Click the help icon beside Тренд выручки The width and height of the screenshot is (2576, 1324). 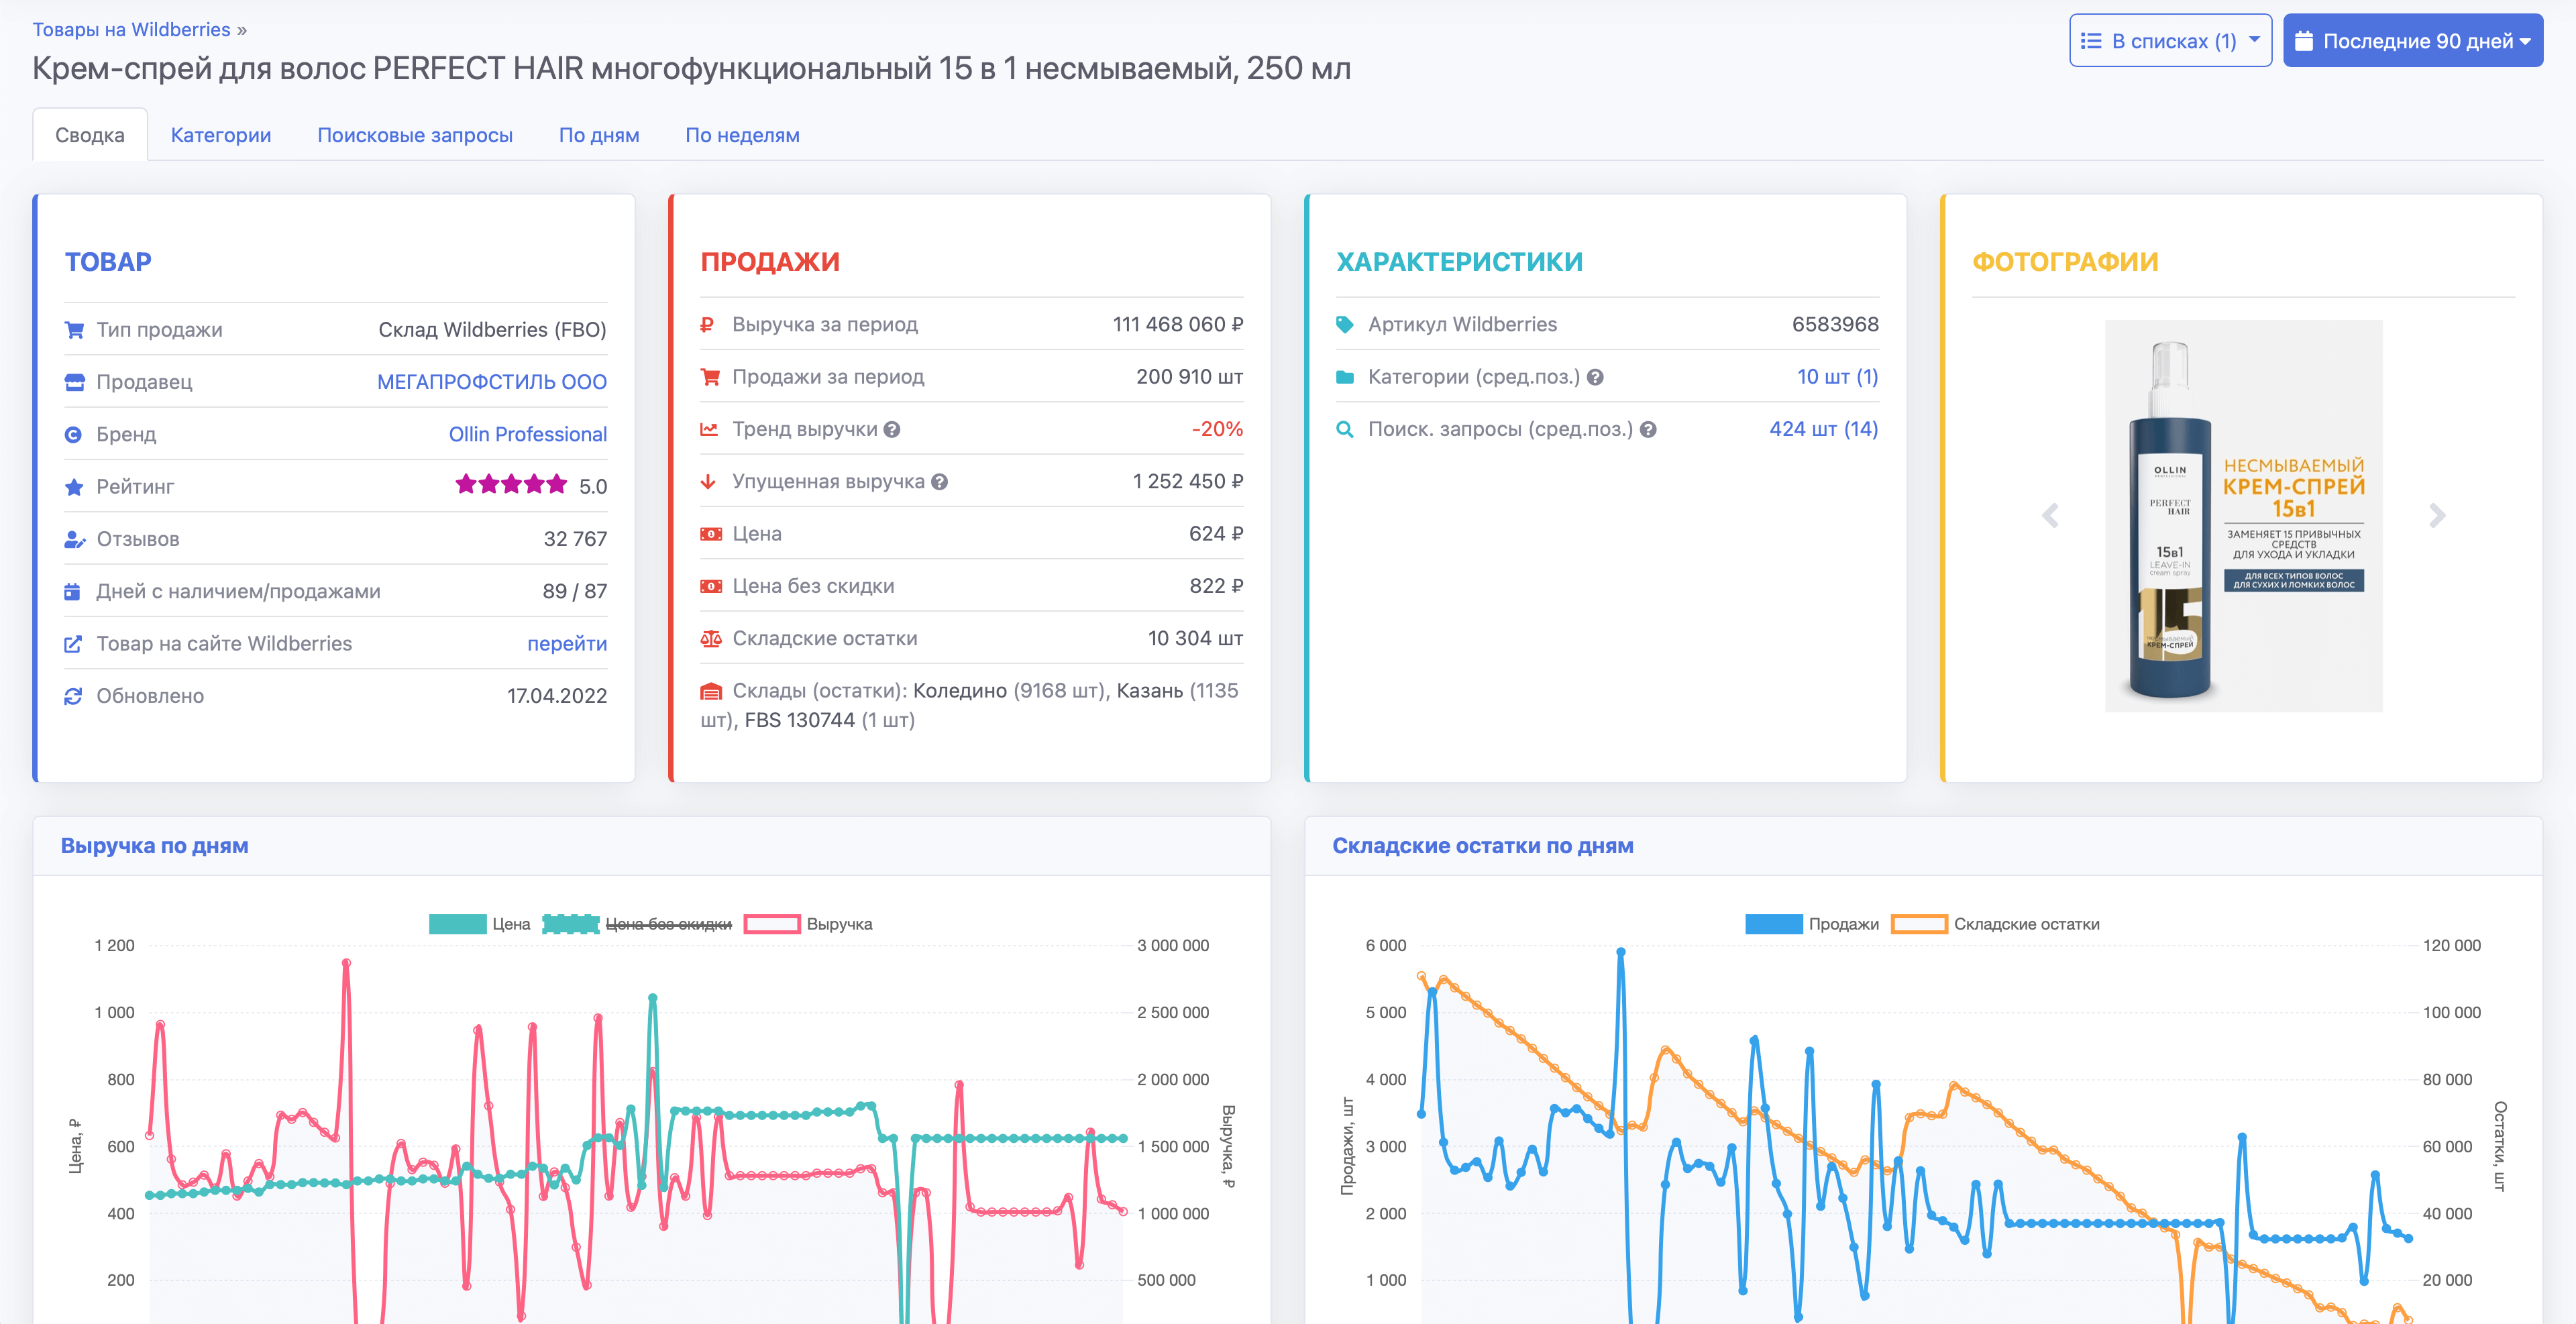click(x=893, y=429)
